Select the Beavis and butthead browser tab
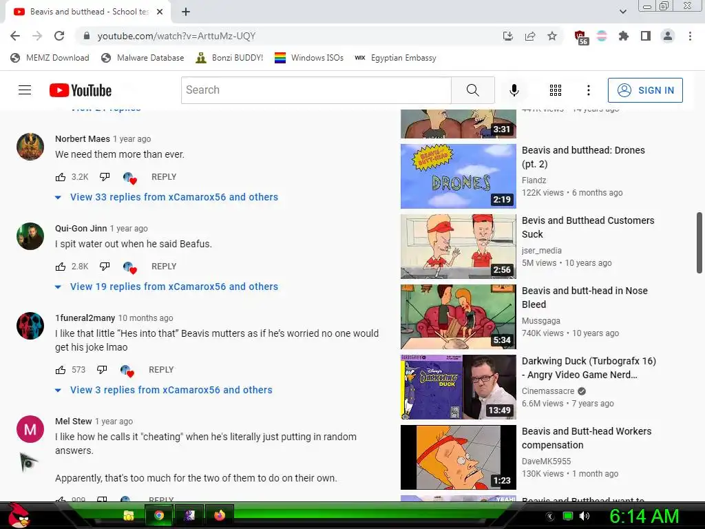The image size is (705, 529). click(87, 12)
